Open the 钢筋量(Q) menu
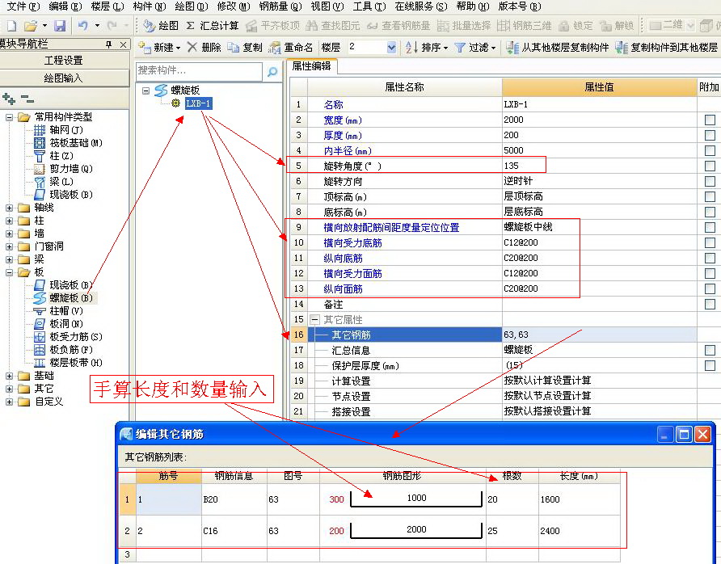Viewport: 721px width, 564px height. 280,6
